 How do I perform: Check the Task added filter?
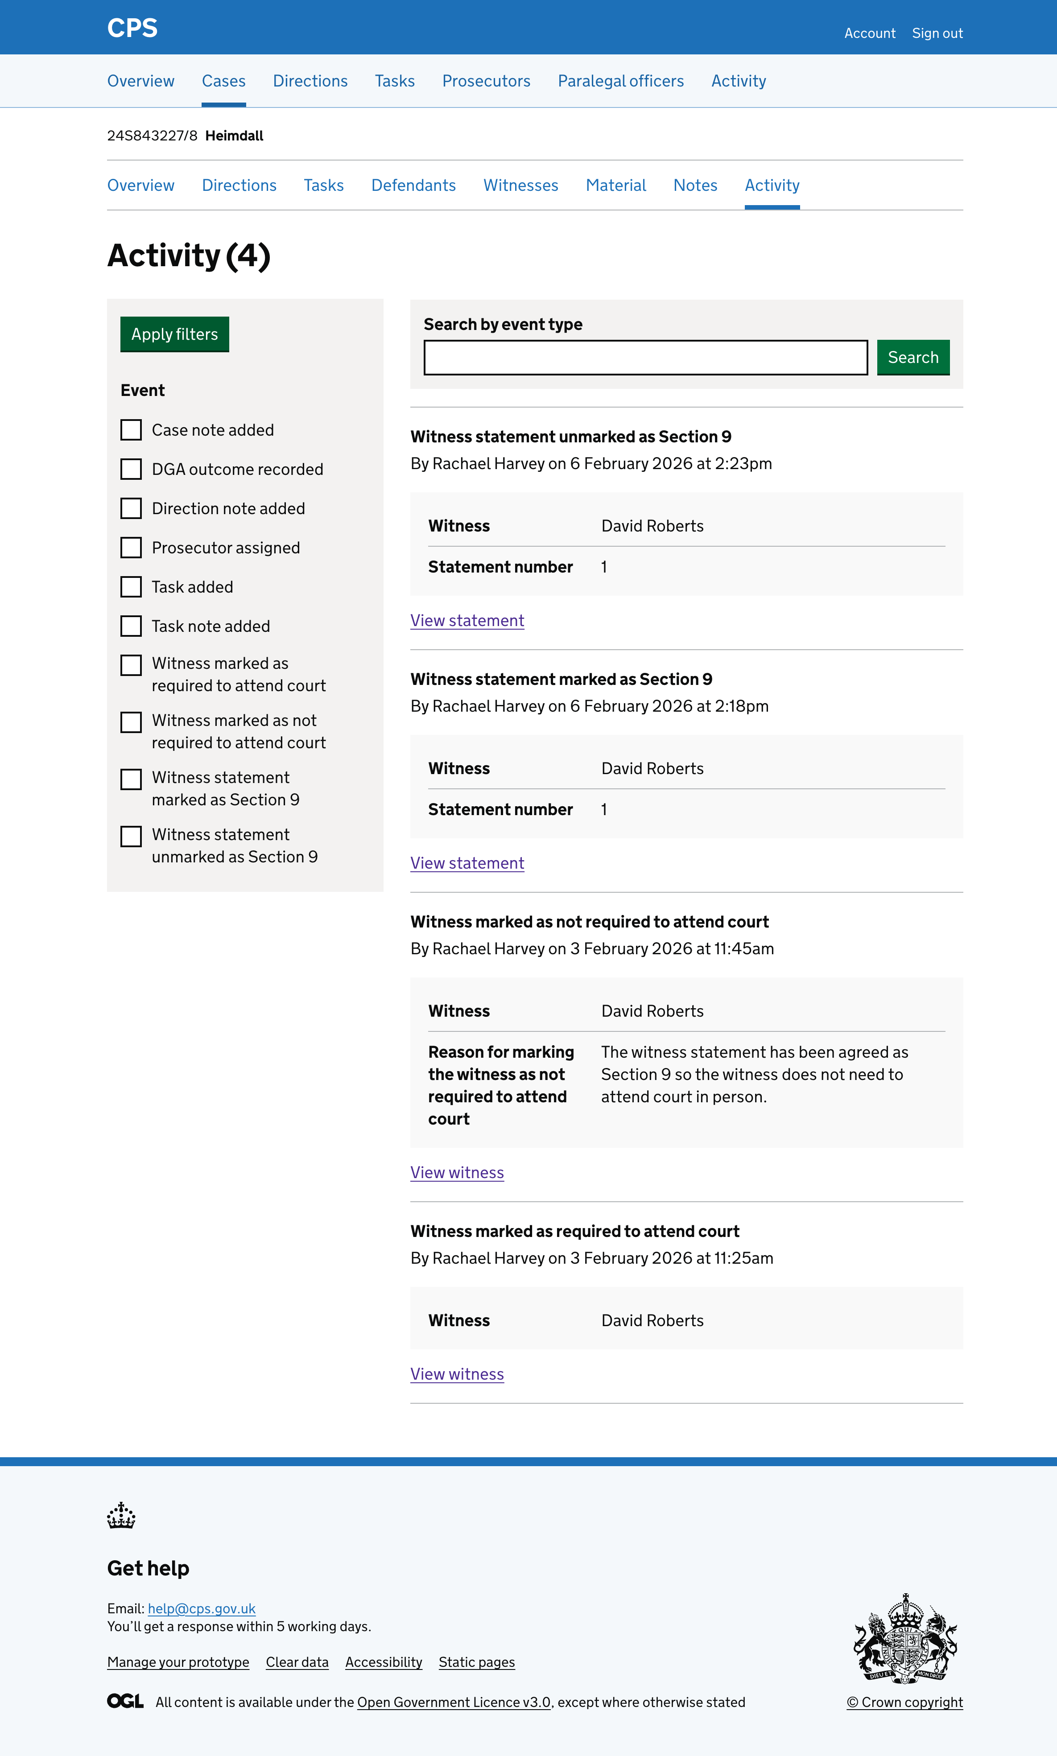point(131,587)
